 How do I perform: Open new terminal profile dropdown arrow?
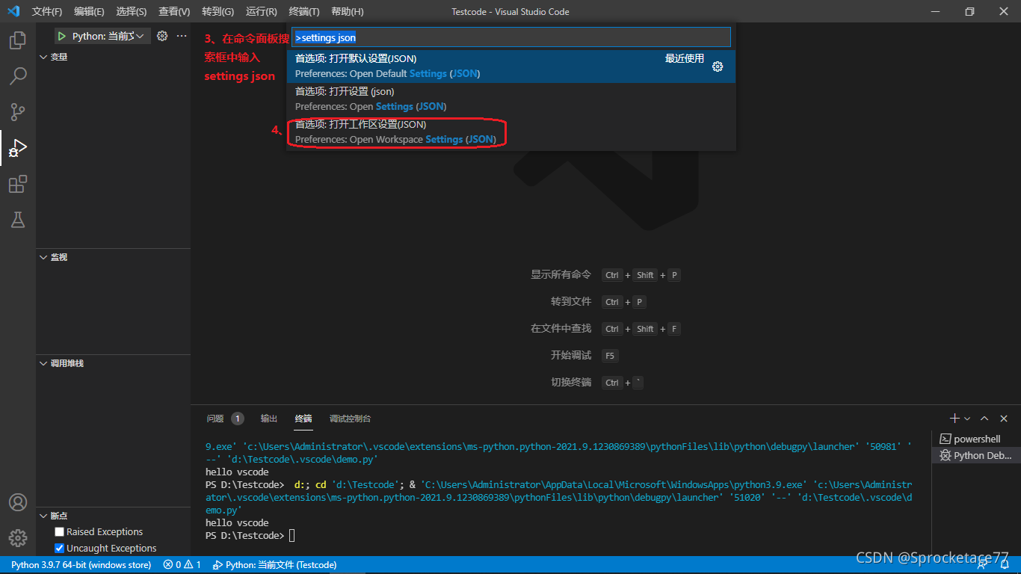[967, 419]
